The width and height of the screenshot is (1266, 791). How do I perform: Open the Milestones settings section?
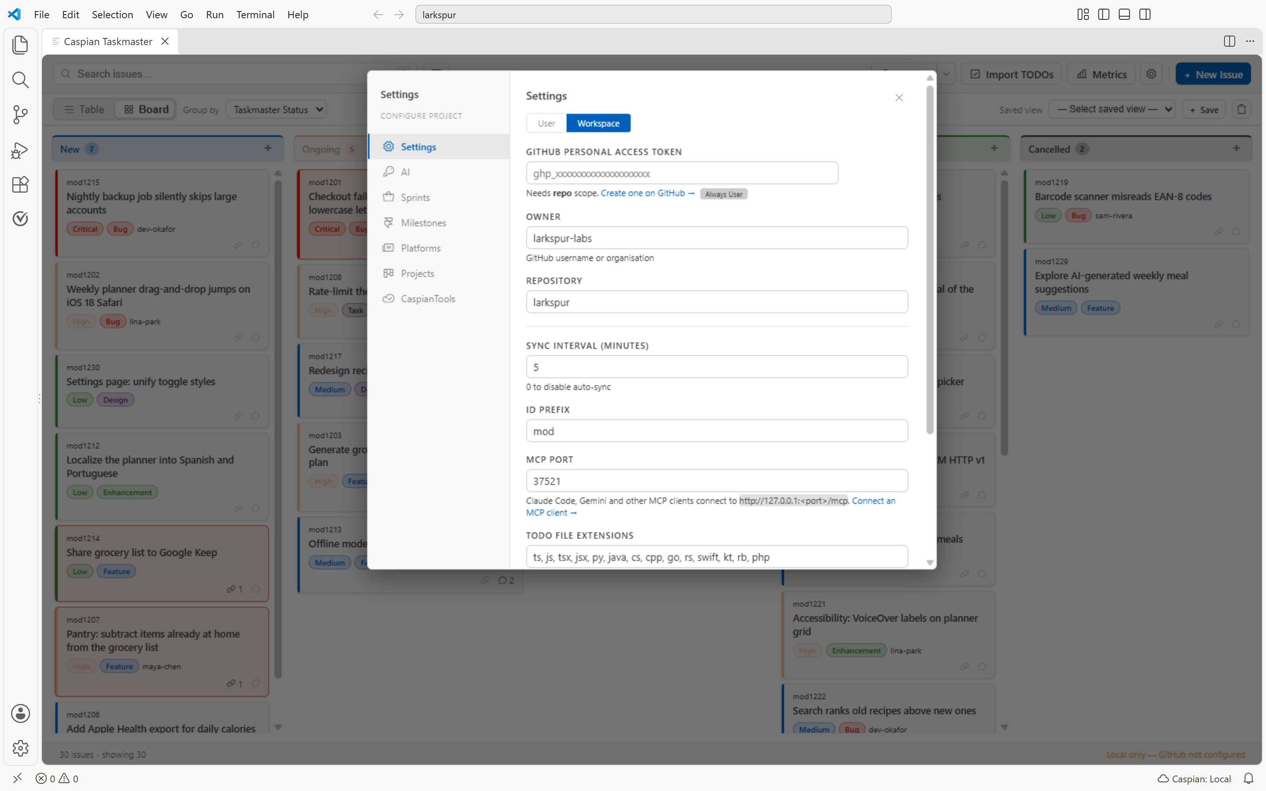point(438,222)
